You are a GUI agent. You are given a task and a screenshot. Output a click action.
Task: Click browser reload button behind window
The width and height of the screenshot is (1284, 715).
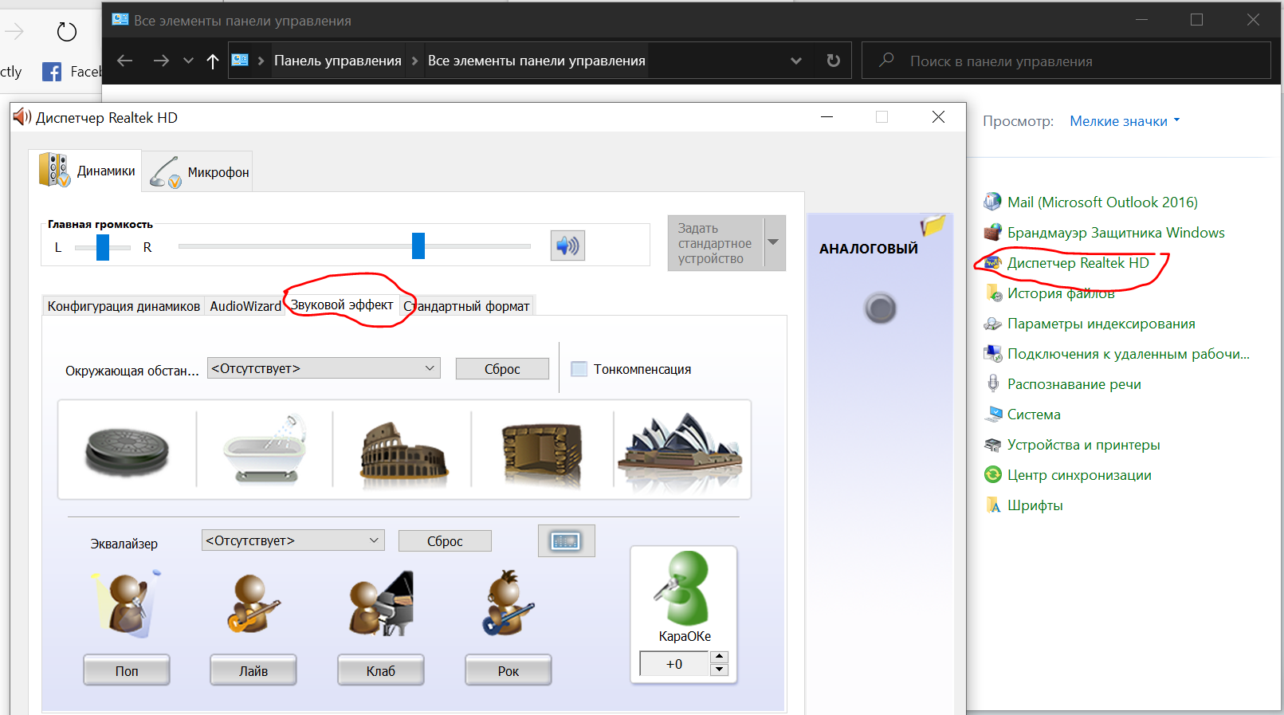pos(67,32)
